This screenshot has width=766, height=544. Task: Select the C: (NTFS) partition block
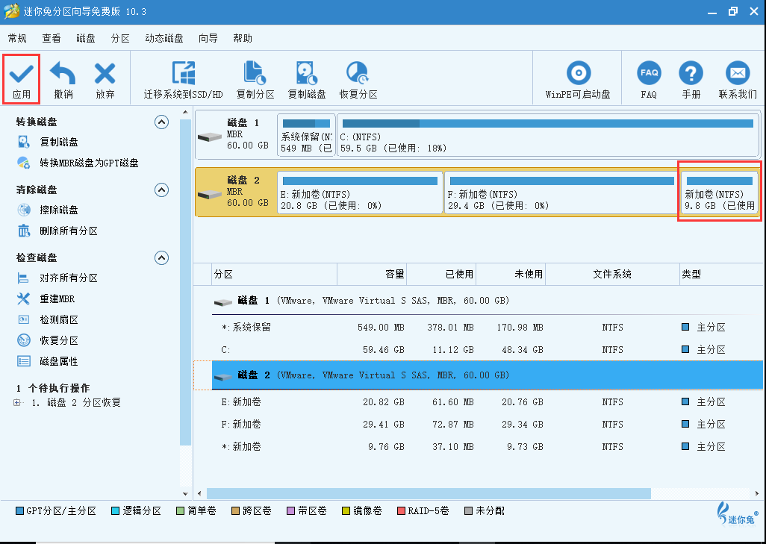point(548,135)
